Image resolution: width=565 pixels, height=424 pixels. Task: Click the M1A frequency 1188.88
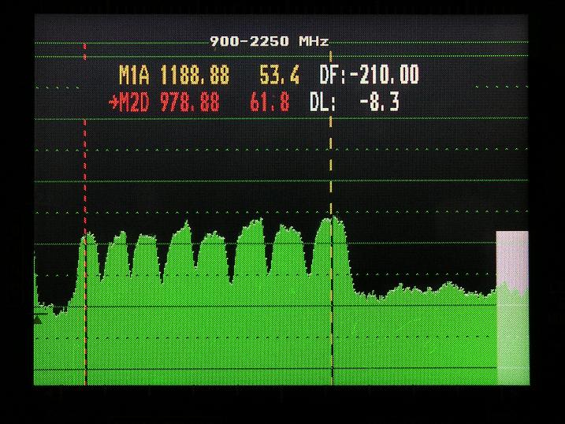tap(195, 76)
